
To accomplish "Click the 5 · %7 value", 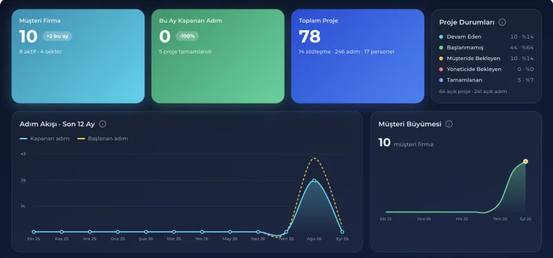I will coord(525,80).
